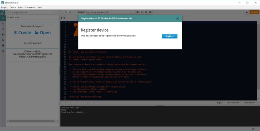Image resolution: width=260 pixels, height=131 pixels.
Task: Click the splitter handle between editor and console
Action: (x=160, y=105)
